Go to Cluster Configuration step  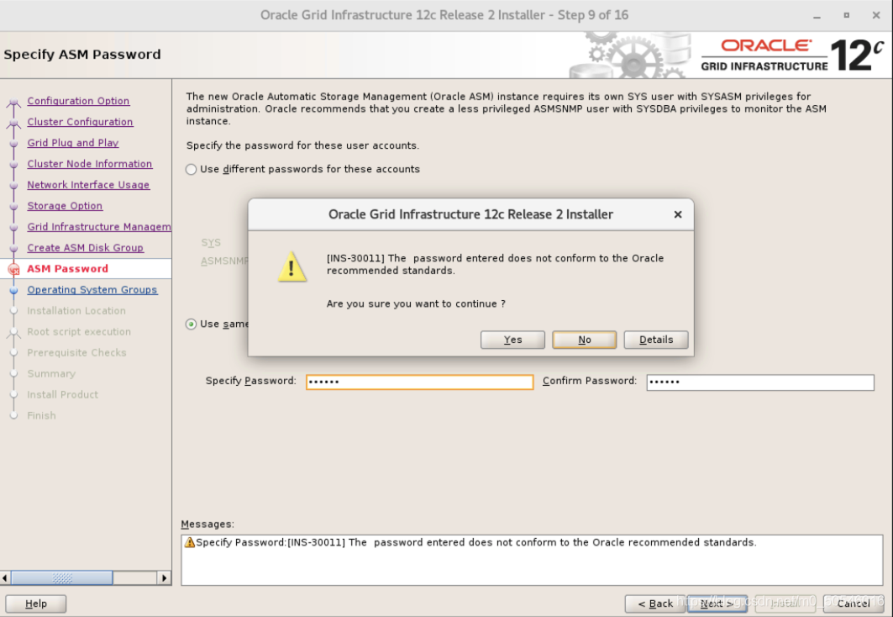point(81,122)
